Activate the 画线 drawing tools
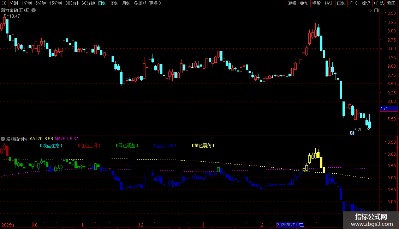 coord(341,3)
